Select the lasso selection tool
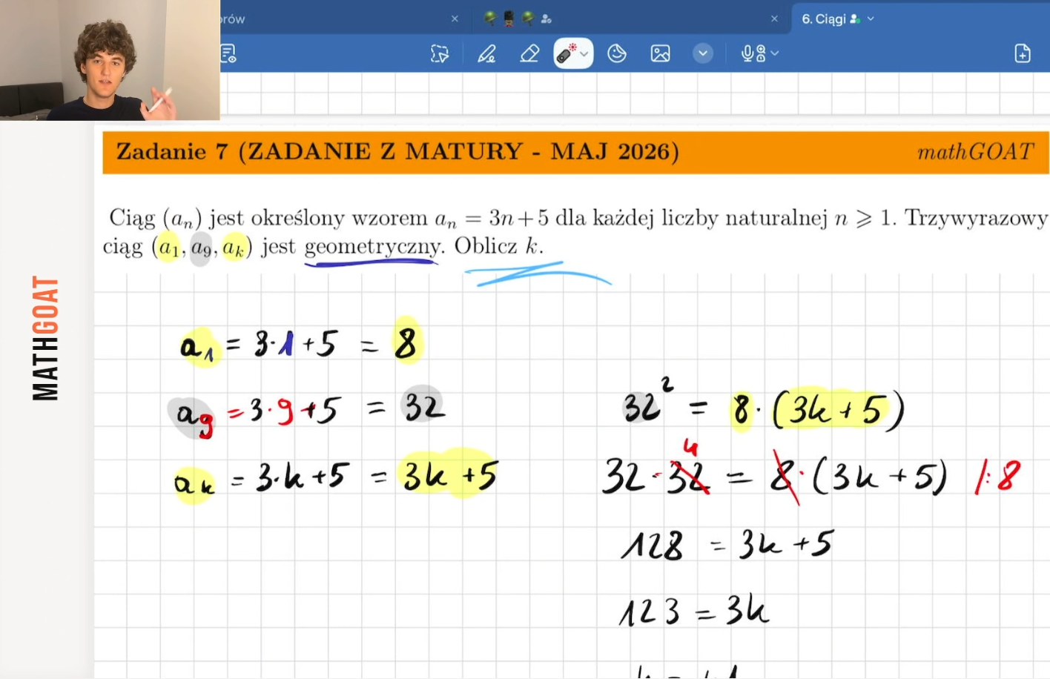Viewport: 1050px width, 679px height. click(x=440, y=53)
